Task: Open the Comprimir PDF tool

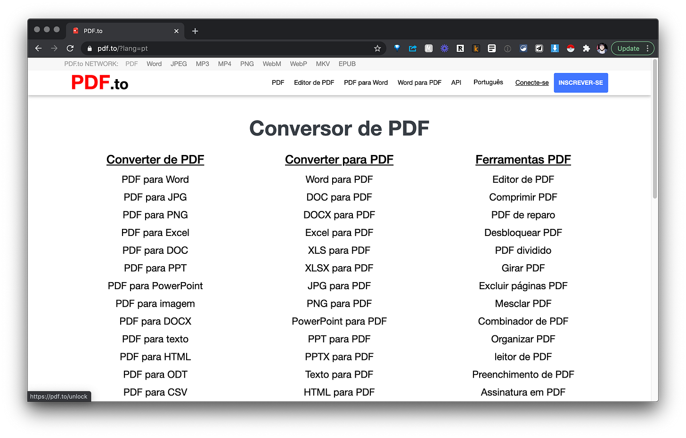Action: point(523,197)
